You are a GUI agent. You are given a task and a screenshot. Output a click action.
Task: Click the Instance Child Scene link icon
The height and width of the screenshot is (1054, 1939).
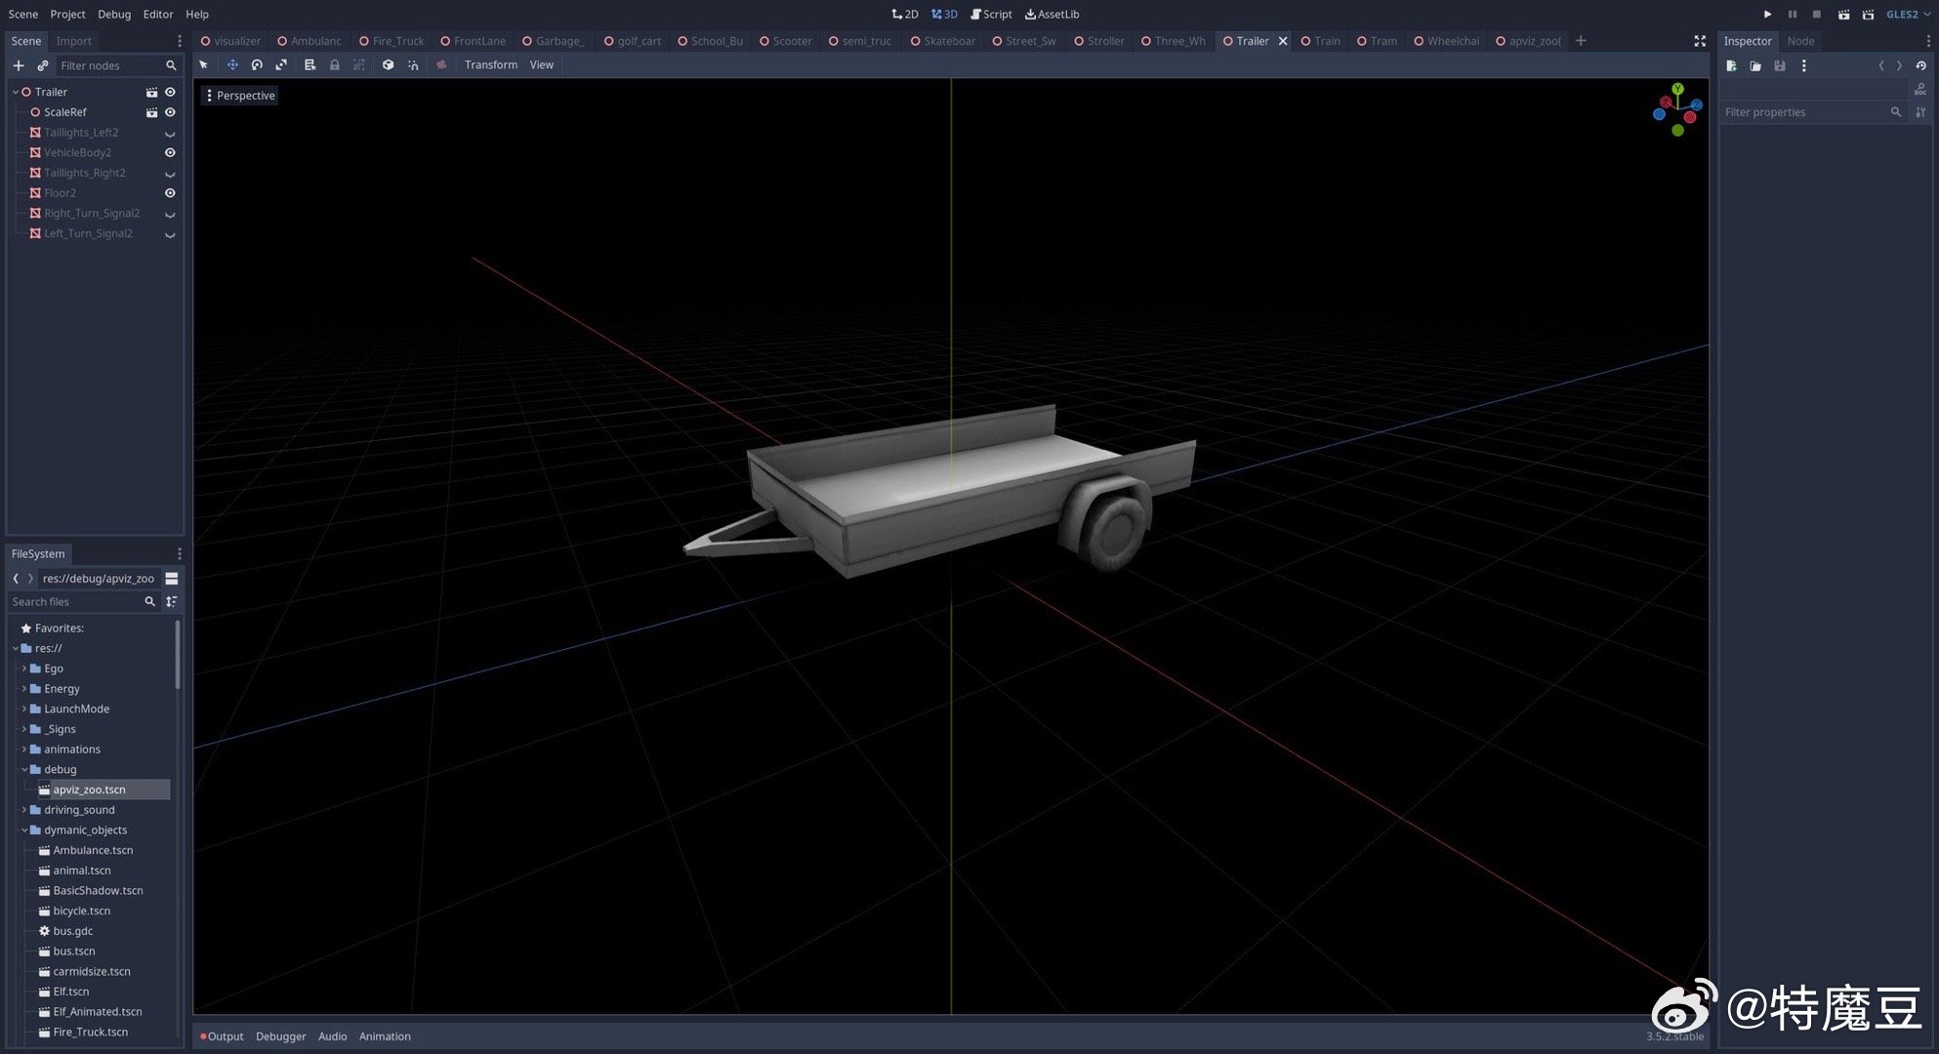tap(42, 65)
